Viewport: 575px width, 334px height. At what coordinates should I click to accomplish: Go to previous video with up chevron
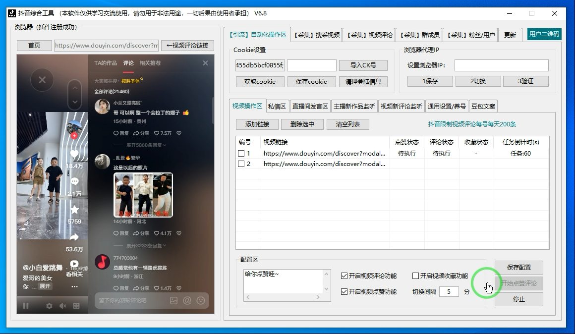(75, 88)
